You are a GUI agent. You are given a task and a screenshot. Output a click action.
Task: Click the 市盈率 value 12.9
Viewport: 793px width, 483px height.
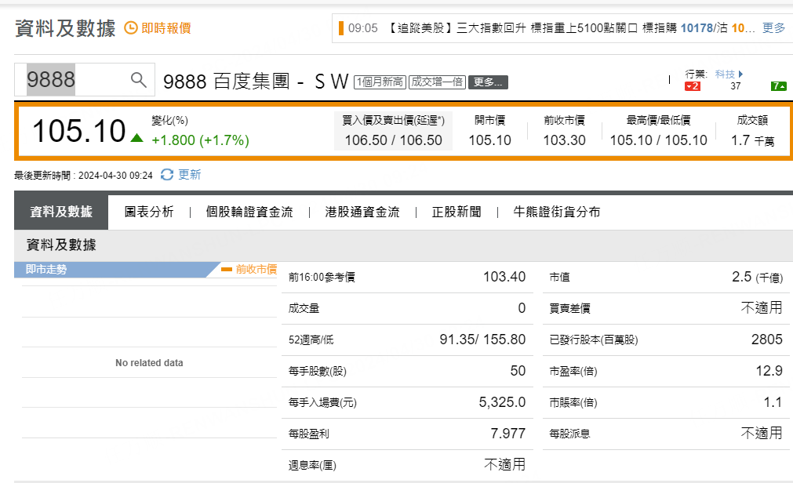point(769,371)
